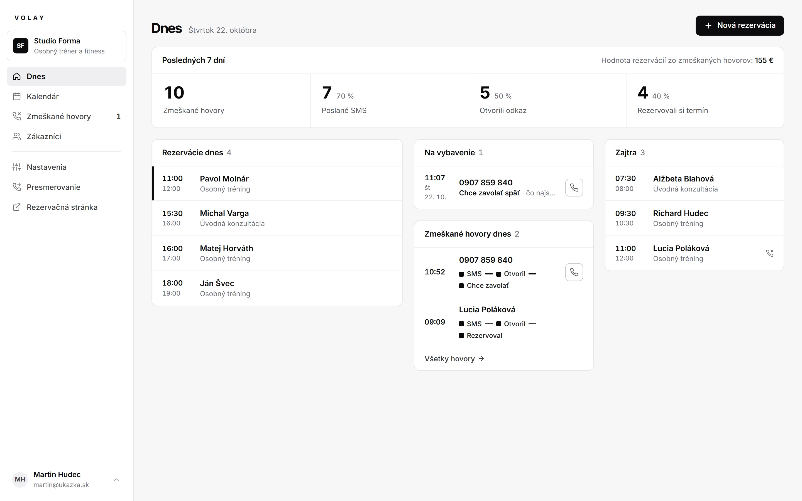Click the Zmeškané hovory stat showing 10
This screenshot has width=802, height=501.
click(231, 101)
